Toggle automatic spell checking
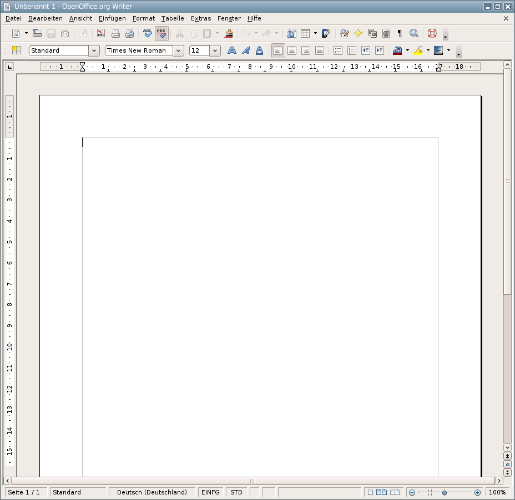 (x=161, y=33)
